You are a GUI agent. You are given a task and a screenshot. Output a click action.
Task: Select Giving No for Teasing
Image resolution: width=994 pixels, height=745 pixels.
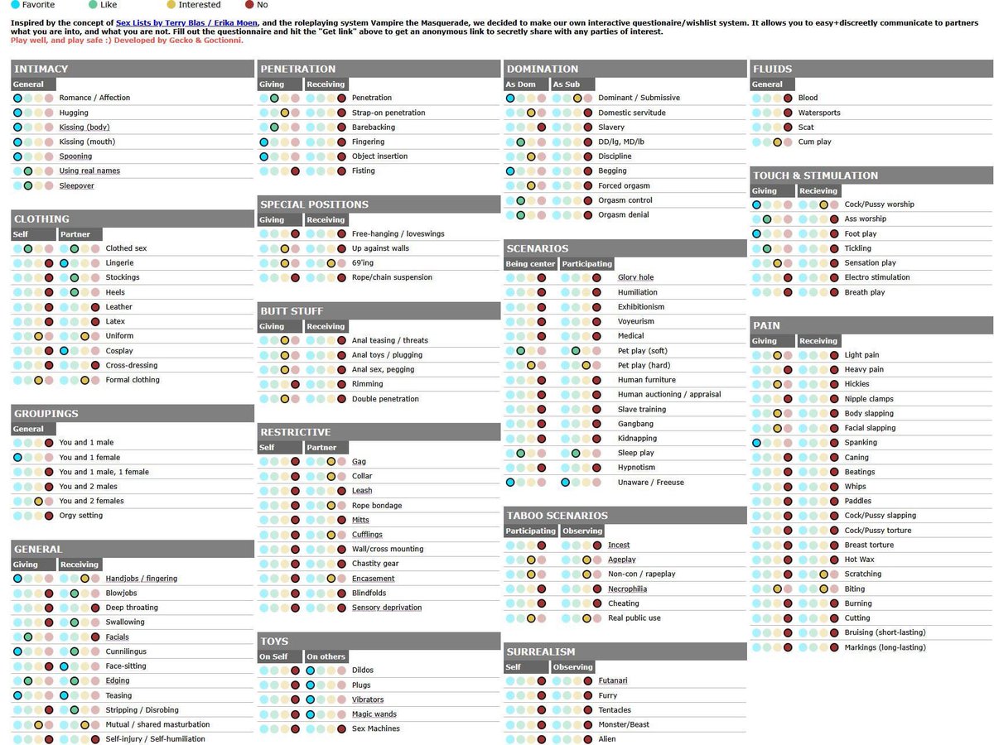[x=49, y=695]
